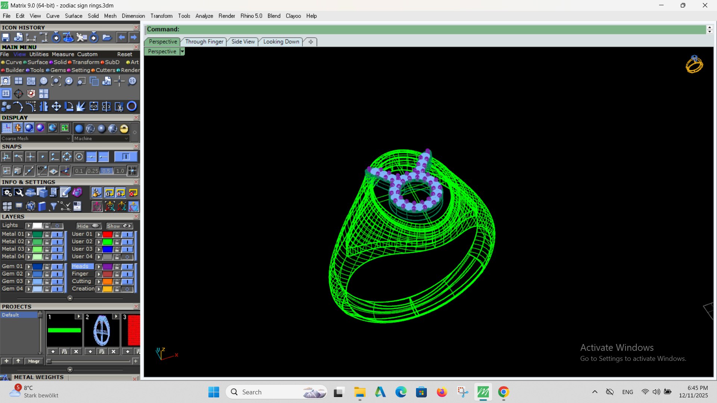Open project thumbnail 2 ring preview

coord(102,330)
